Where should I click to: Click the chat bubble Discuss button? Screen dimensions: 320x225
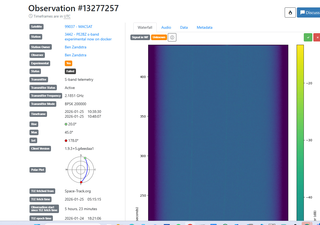309,12
